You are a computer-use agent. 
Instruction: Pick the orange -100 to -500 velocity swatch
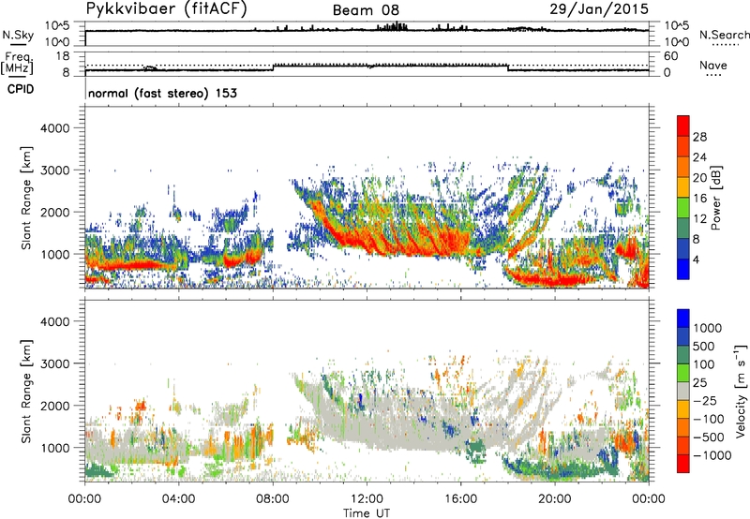pos(683,428)
